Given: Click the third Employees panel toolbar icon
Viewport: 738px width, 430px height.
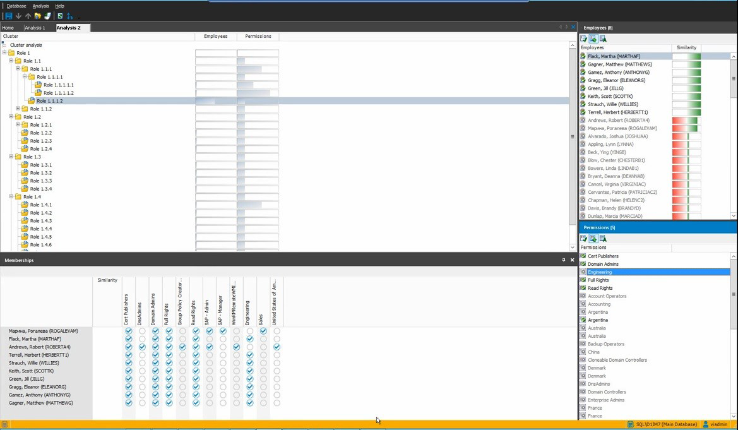Looking at the screenshot, I should (x=603, y=39).
